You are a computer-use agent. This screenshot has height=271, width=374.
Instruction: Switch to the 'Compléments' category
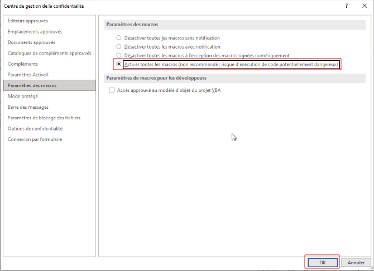click(23, 64)
